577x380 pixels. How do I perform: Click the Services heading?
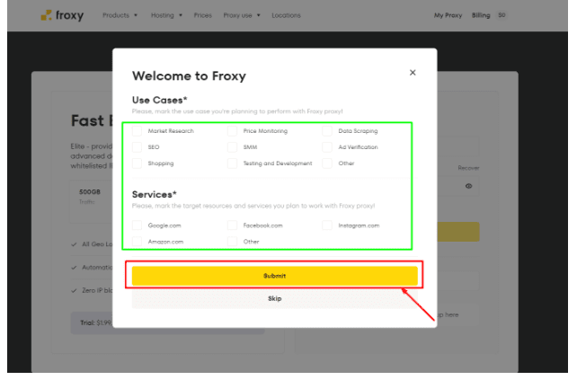click(x=155, y=194)
